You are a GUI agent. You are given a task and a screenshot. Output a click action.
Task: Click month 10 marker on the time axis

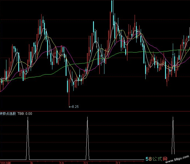point(62,162)
